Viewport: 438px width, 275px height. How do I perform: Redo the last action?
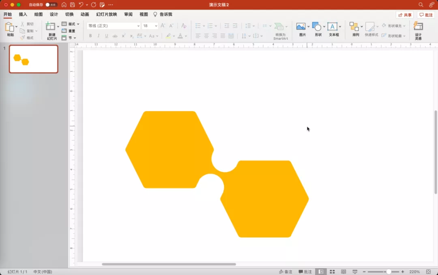pos(94,5)
